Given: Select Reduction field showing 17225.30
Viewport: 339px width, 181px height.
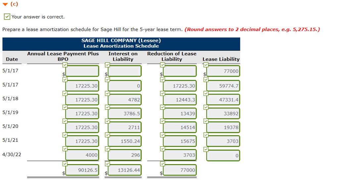Looking at the screenshot, I should (180, 86).
